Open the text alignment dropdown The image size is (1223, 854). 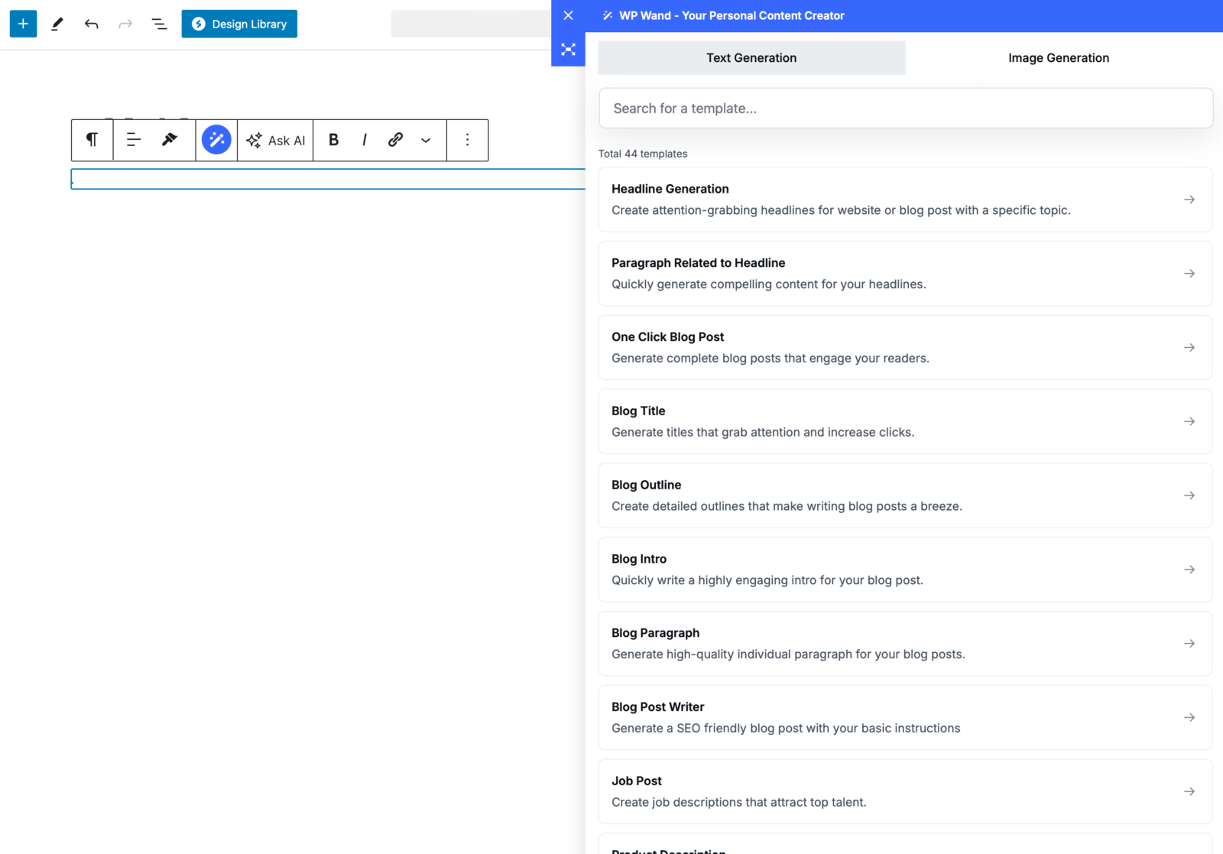pos(133,140)
